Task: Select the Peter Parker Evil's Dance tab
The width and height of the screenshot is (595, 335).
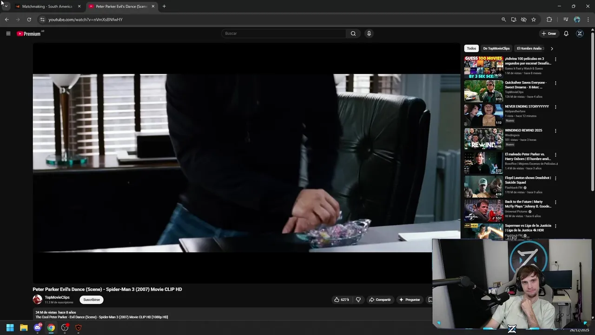Action: click(122, 7)
